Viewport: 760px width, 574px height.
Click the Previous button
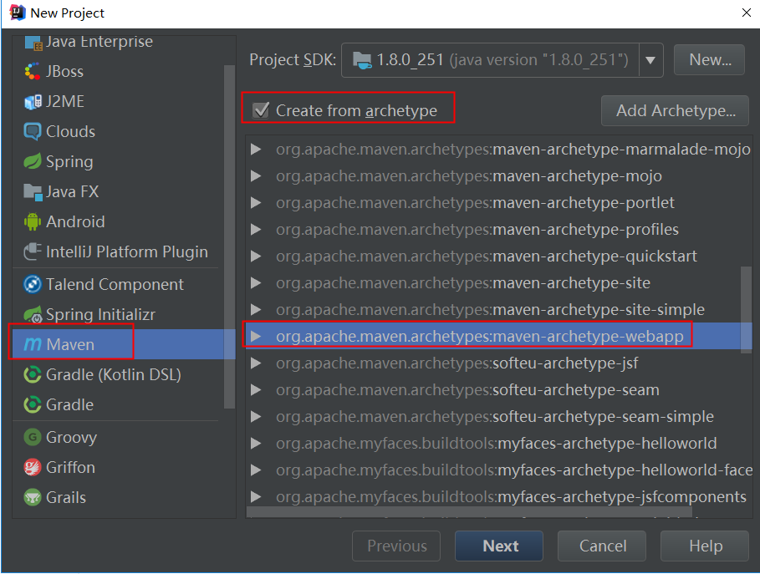[396, 546]
